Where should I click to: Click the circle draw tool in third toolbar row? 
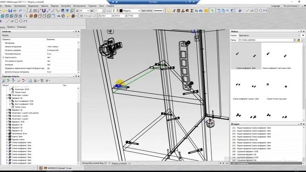pyautogui.click(x=16, y=21)
